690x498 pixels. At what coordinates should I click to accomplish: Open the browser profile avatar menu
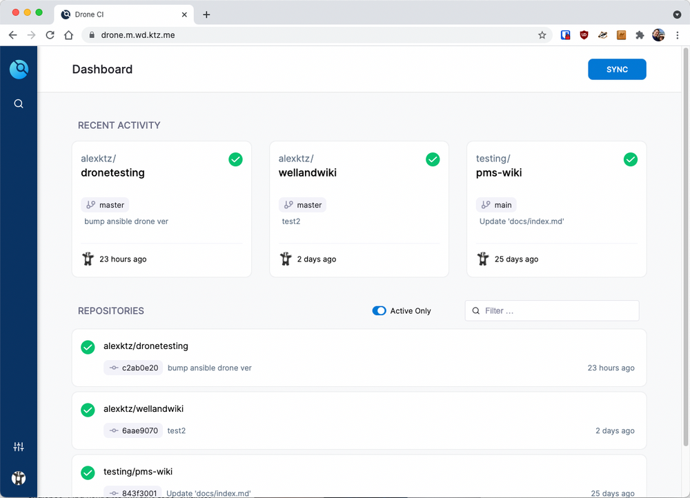pyautogui.click(x=658, y=34)
